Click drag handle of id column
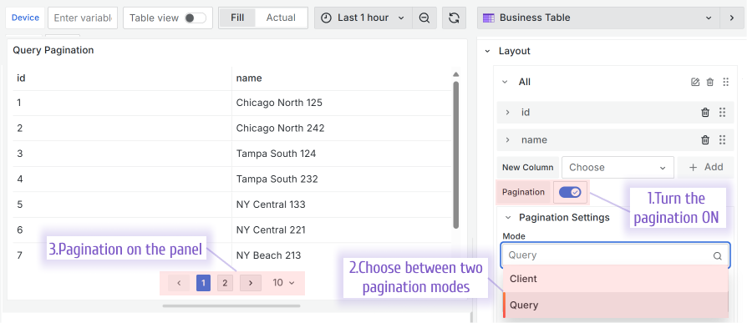This screenshot has width=747, height=323. [x=722, y=113]
